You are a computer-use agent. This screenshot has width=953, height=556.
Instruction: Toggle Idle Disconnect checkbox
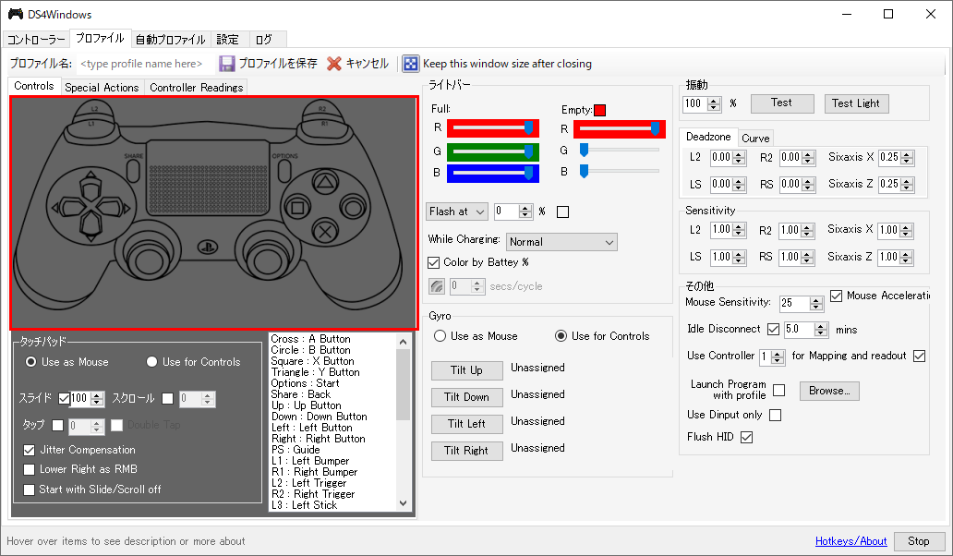tap(773, 330)
